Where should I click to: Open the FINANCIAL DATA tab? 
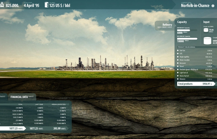click(x=22, y=97)
